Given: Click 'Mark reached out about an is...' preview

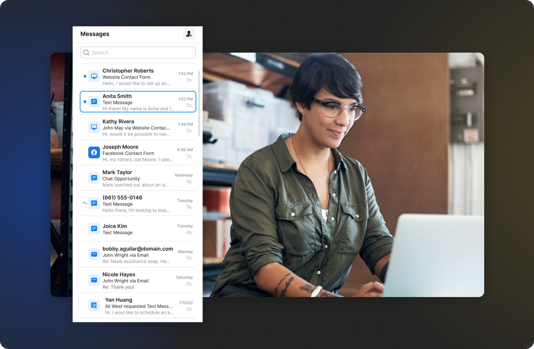Looking at the screenshot, I should (x=136, y=185).
